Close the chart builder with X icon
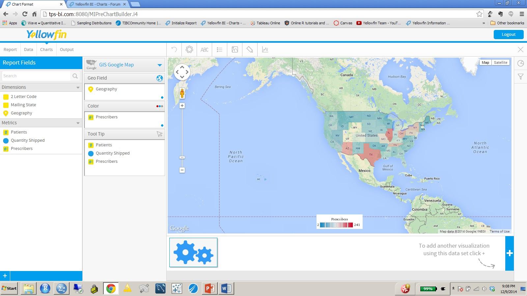Viewport: 527px width, 296px height. (x=520, y=50)
